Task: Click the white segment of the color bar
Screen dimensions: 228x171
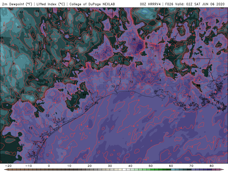Action: [x=124, y=170]
